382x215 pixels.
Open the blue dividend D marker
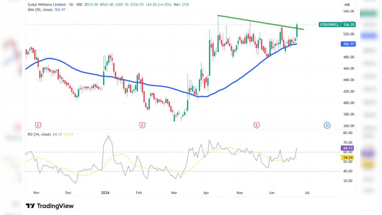pyautogui.click(x=327, y=125)
